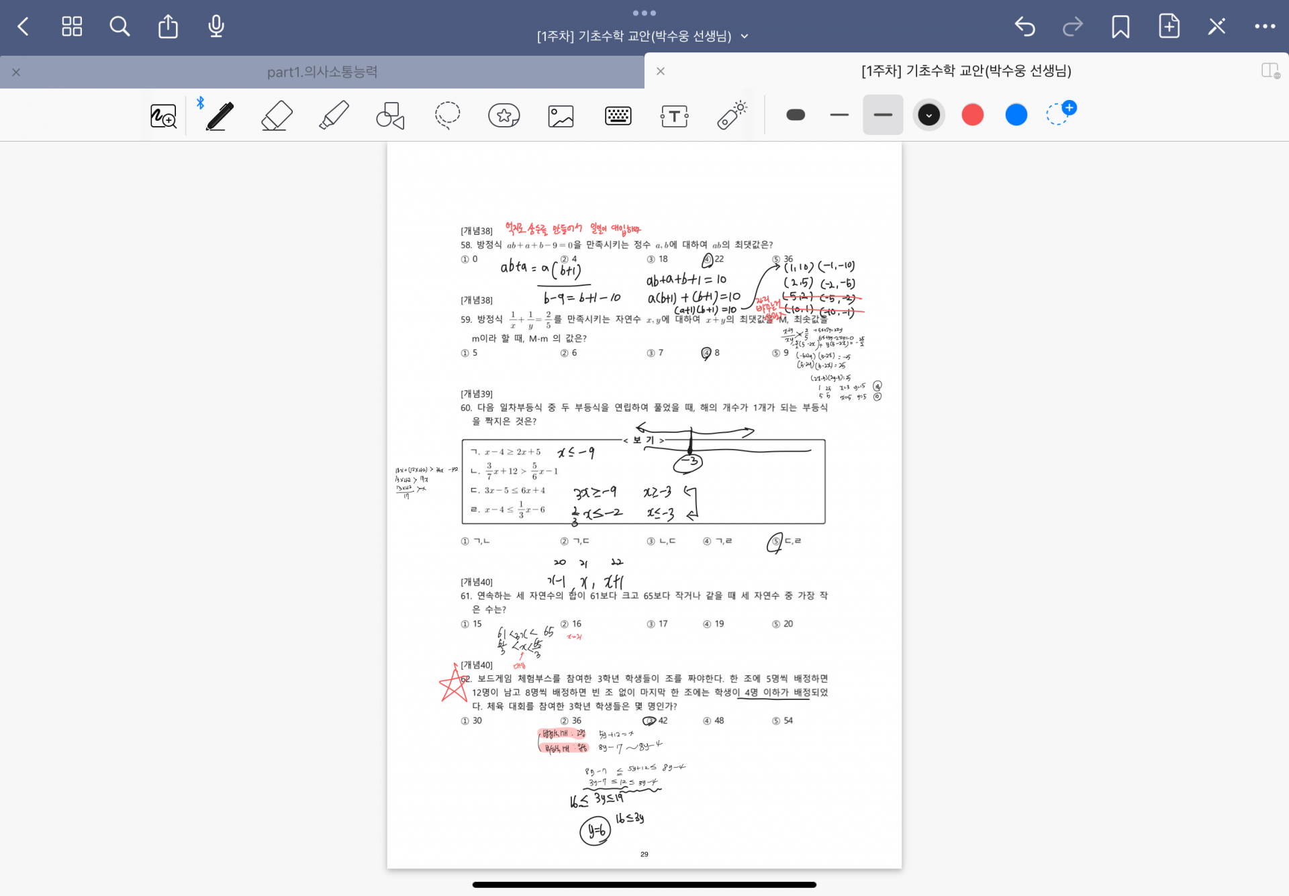Image resolution: width=1289 pixels, height=896 pixels.
Task: Tap answer choice ④ 22 in question 58
Action: click(713, 259)
